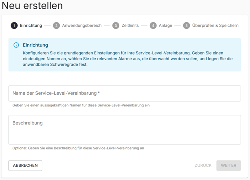Focus the Name der Service-Level-Vereinbarung field
Viewport: 250px width, 180px height.
coord(125,93)
